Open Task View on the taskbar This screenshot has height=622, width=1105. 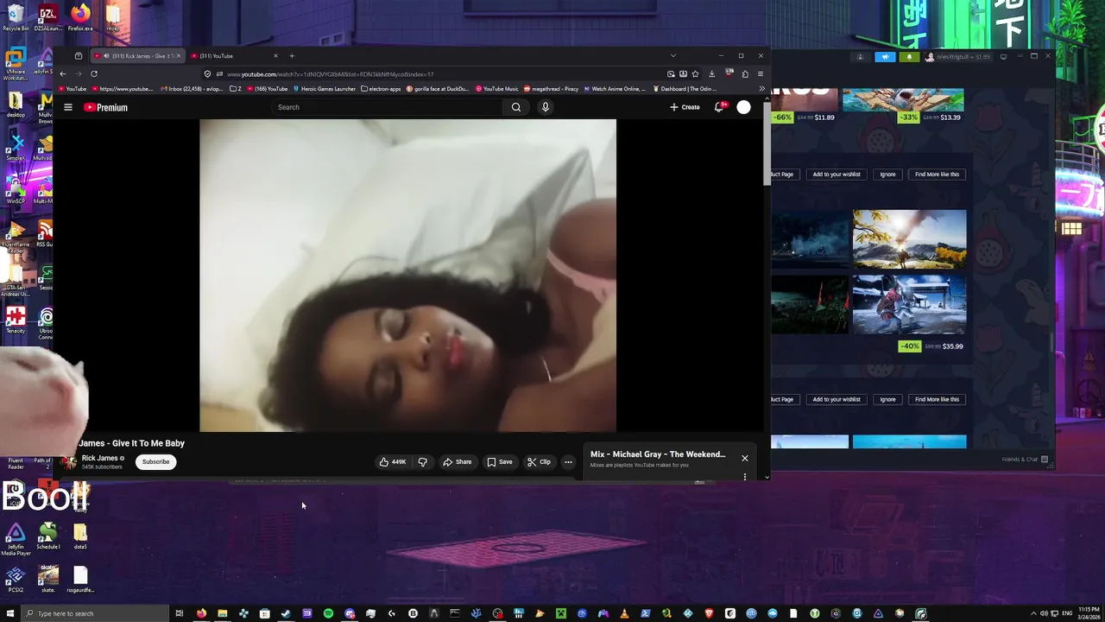[179, 613]
